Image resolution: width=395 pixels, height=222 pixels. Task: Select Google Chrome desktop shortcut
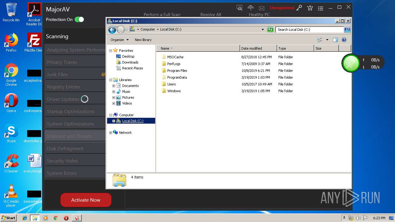pos(11,75)
